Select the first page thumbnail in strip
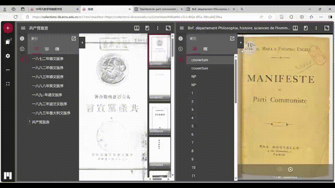 click(160, 51)
